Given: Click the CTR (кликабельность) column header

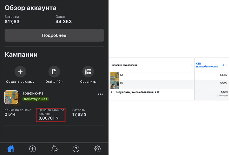Looking at the screenshot, I should click(x=207, y=65).
